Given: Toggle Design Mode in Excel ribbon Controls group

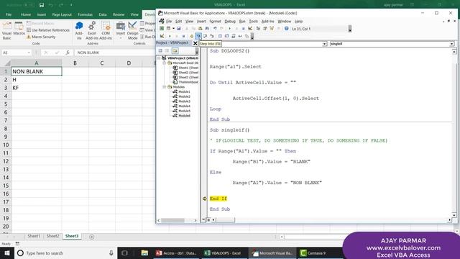Looking at the screenshot, I should coord(132,30).
